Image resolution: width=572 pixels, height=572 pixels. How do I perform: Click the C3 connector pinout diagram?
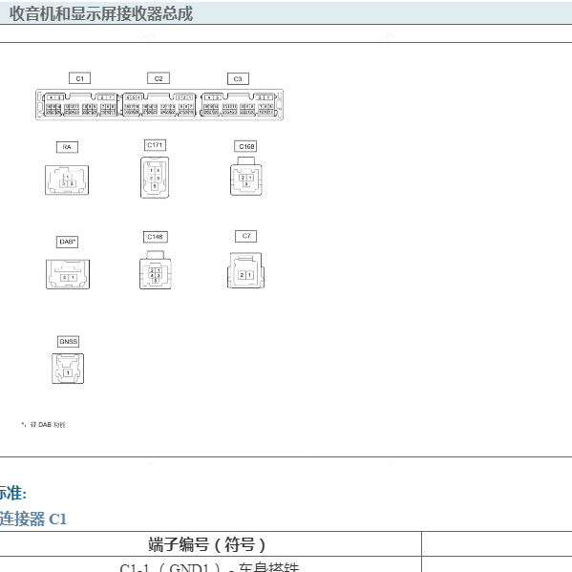point(238,105)
